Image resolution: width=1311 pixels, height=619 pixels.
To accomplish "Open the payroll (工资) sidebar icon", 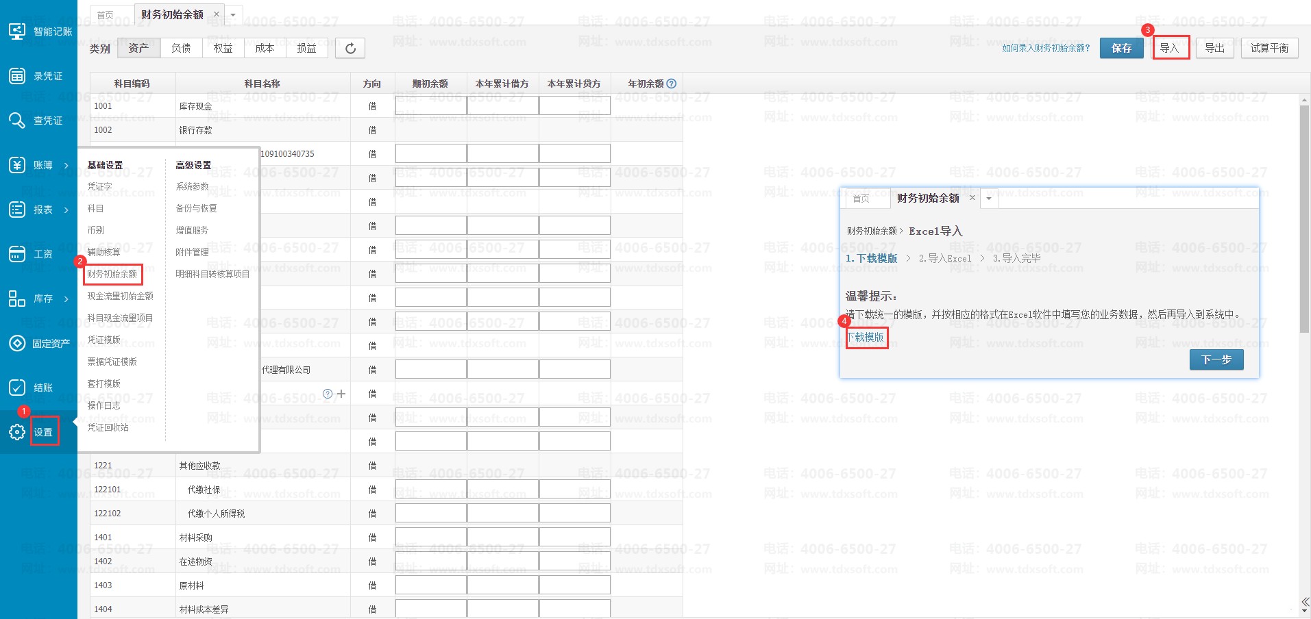I will (x=16, y=254).
